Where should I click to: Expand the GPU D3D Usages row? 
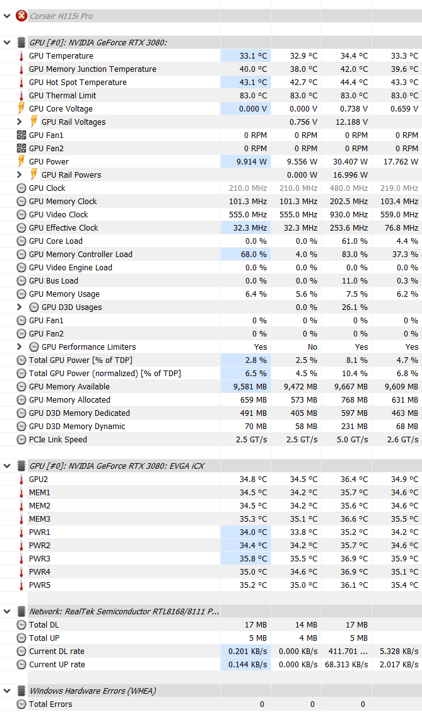coord(19,307)
